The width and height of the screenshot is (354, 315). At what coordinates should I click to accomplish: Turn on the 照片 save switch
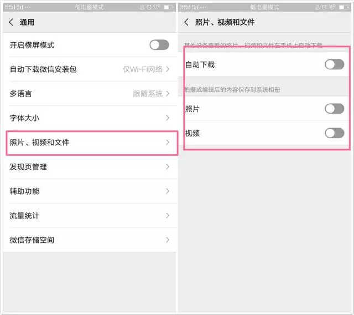(x=335, y=109)
